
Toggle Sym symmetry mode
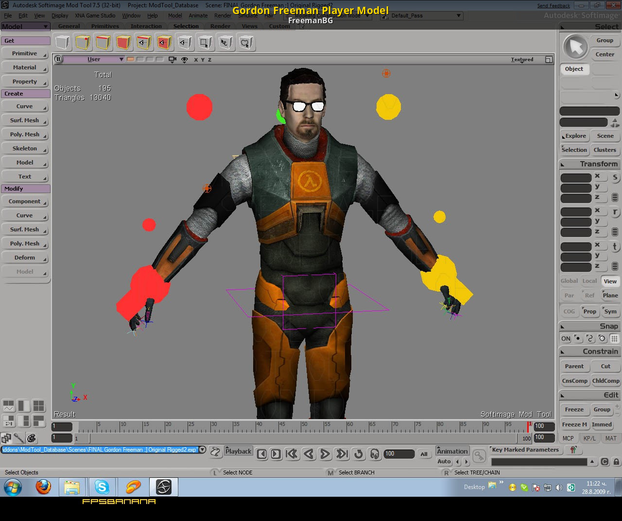(610, 311)
